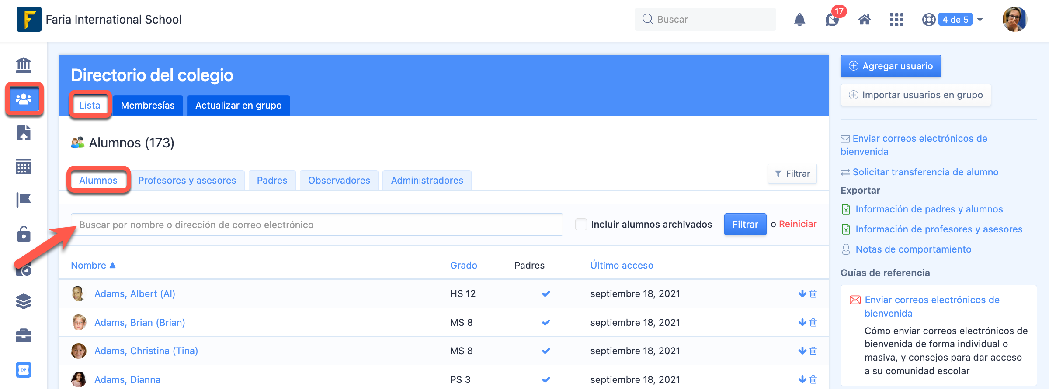1049x389 pixels.
Task: Select the Profesores y asesores tab
Action: (187, 181)
